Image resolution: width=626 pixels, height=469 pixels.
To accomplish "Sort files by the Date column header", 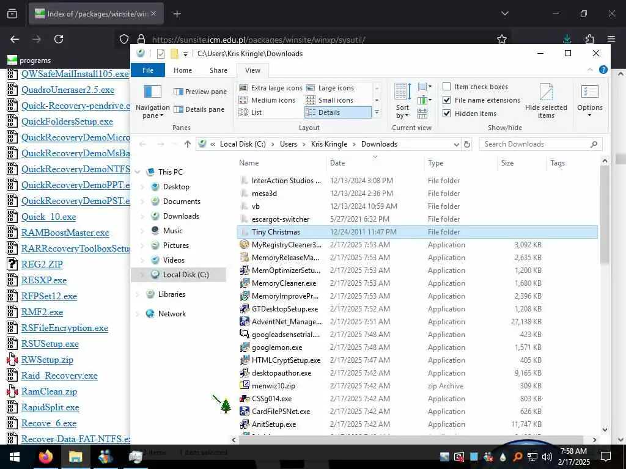I will [x=375, y=162].
